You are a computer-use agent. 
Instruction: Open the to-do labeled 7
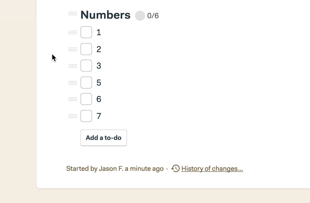(99, 116)
